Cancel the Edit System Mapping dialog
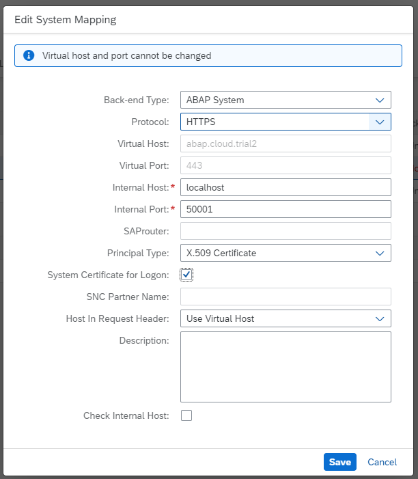This screenshot has height=479, width=418. tap(382, 462)
